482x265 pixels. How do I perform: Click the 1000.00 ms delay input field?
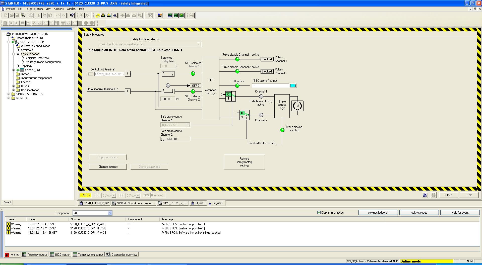(168, 99)
